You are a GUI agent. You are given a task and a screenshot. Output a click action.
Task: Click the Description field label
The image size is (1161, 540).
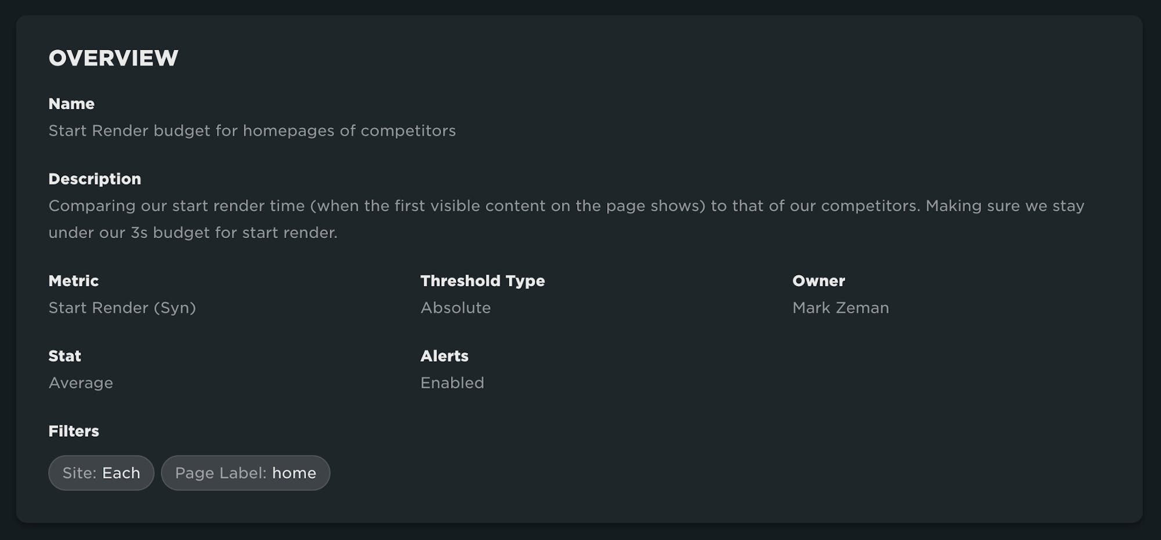95,179
